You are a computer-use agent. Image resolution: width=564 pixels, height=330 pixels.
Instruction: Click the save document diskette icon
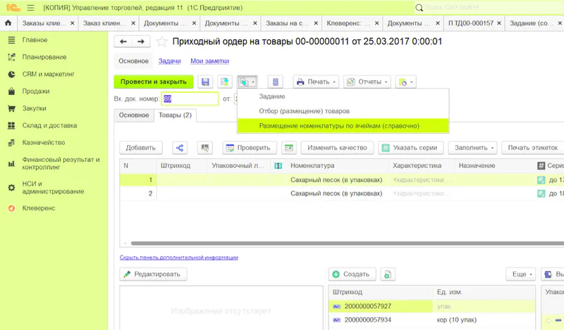pos(205,82)
